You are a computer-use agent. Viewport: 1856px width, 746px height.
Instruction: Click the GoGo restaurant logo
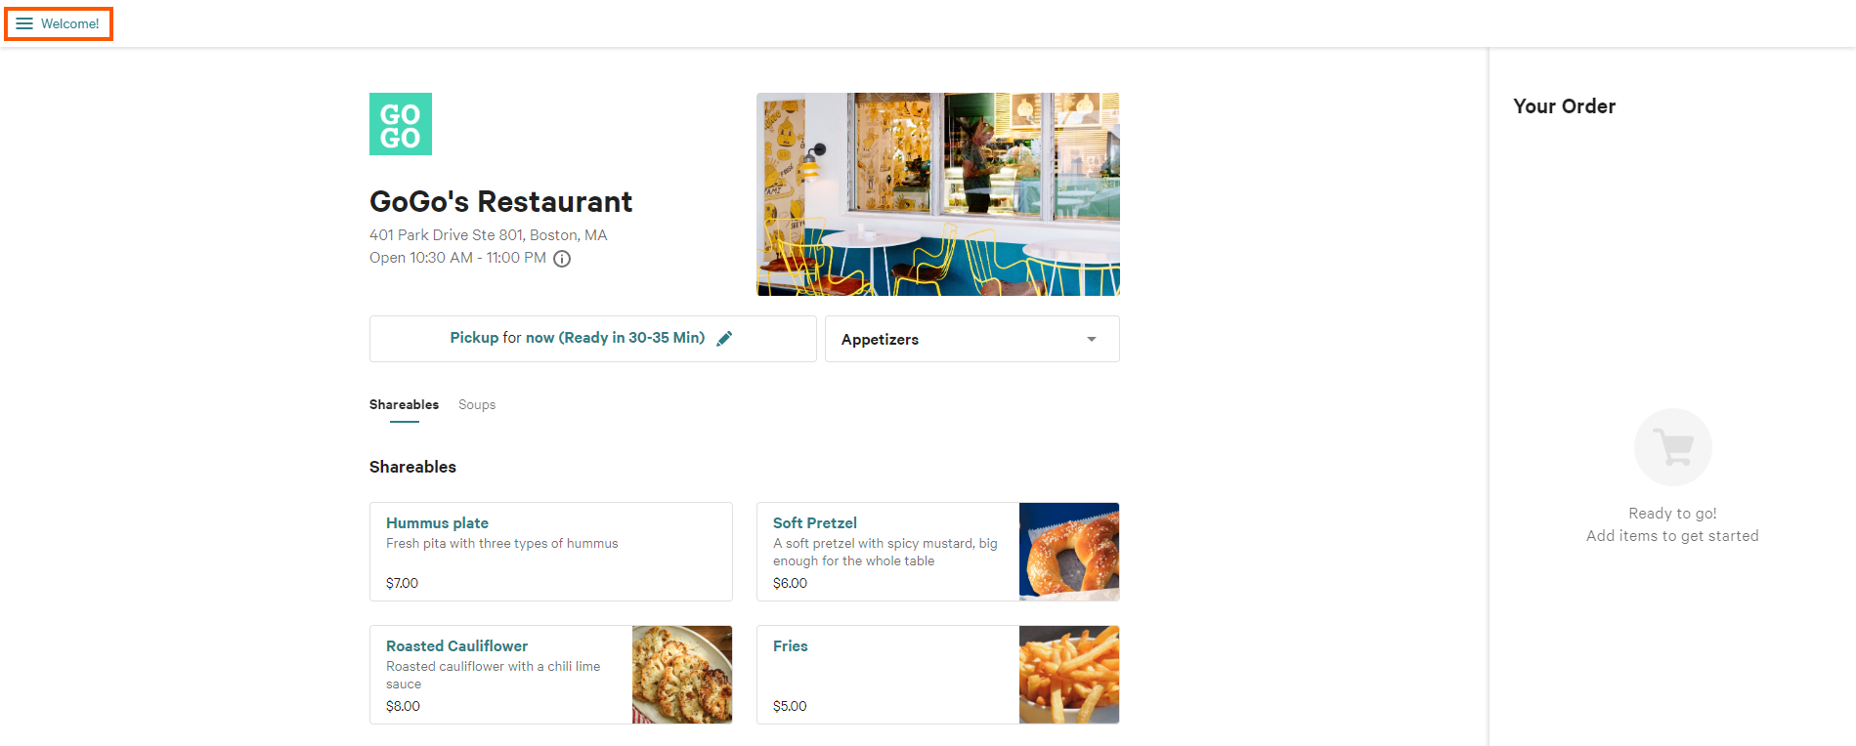(x=401, y=124)
